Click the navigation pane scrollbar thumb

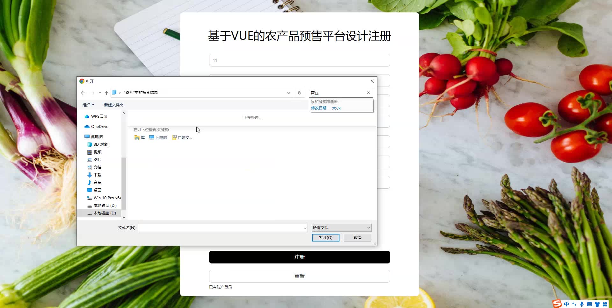pyautogui.click(x=124, y=183)
